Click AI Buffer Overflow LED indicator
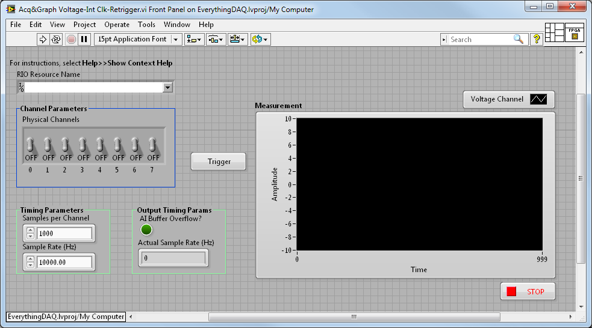Image resolution: width=592 pixels, height=328 pixels. point(146,229)
